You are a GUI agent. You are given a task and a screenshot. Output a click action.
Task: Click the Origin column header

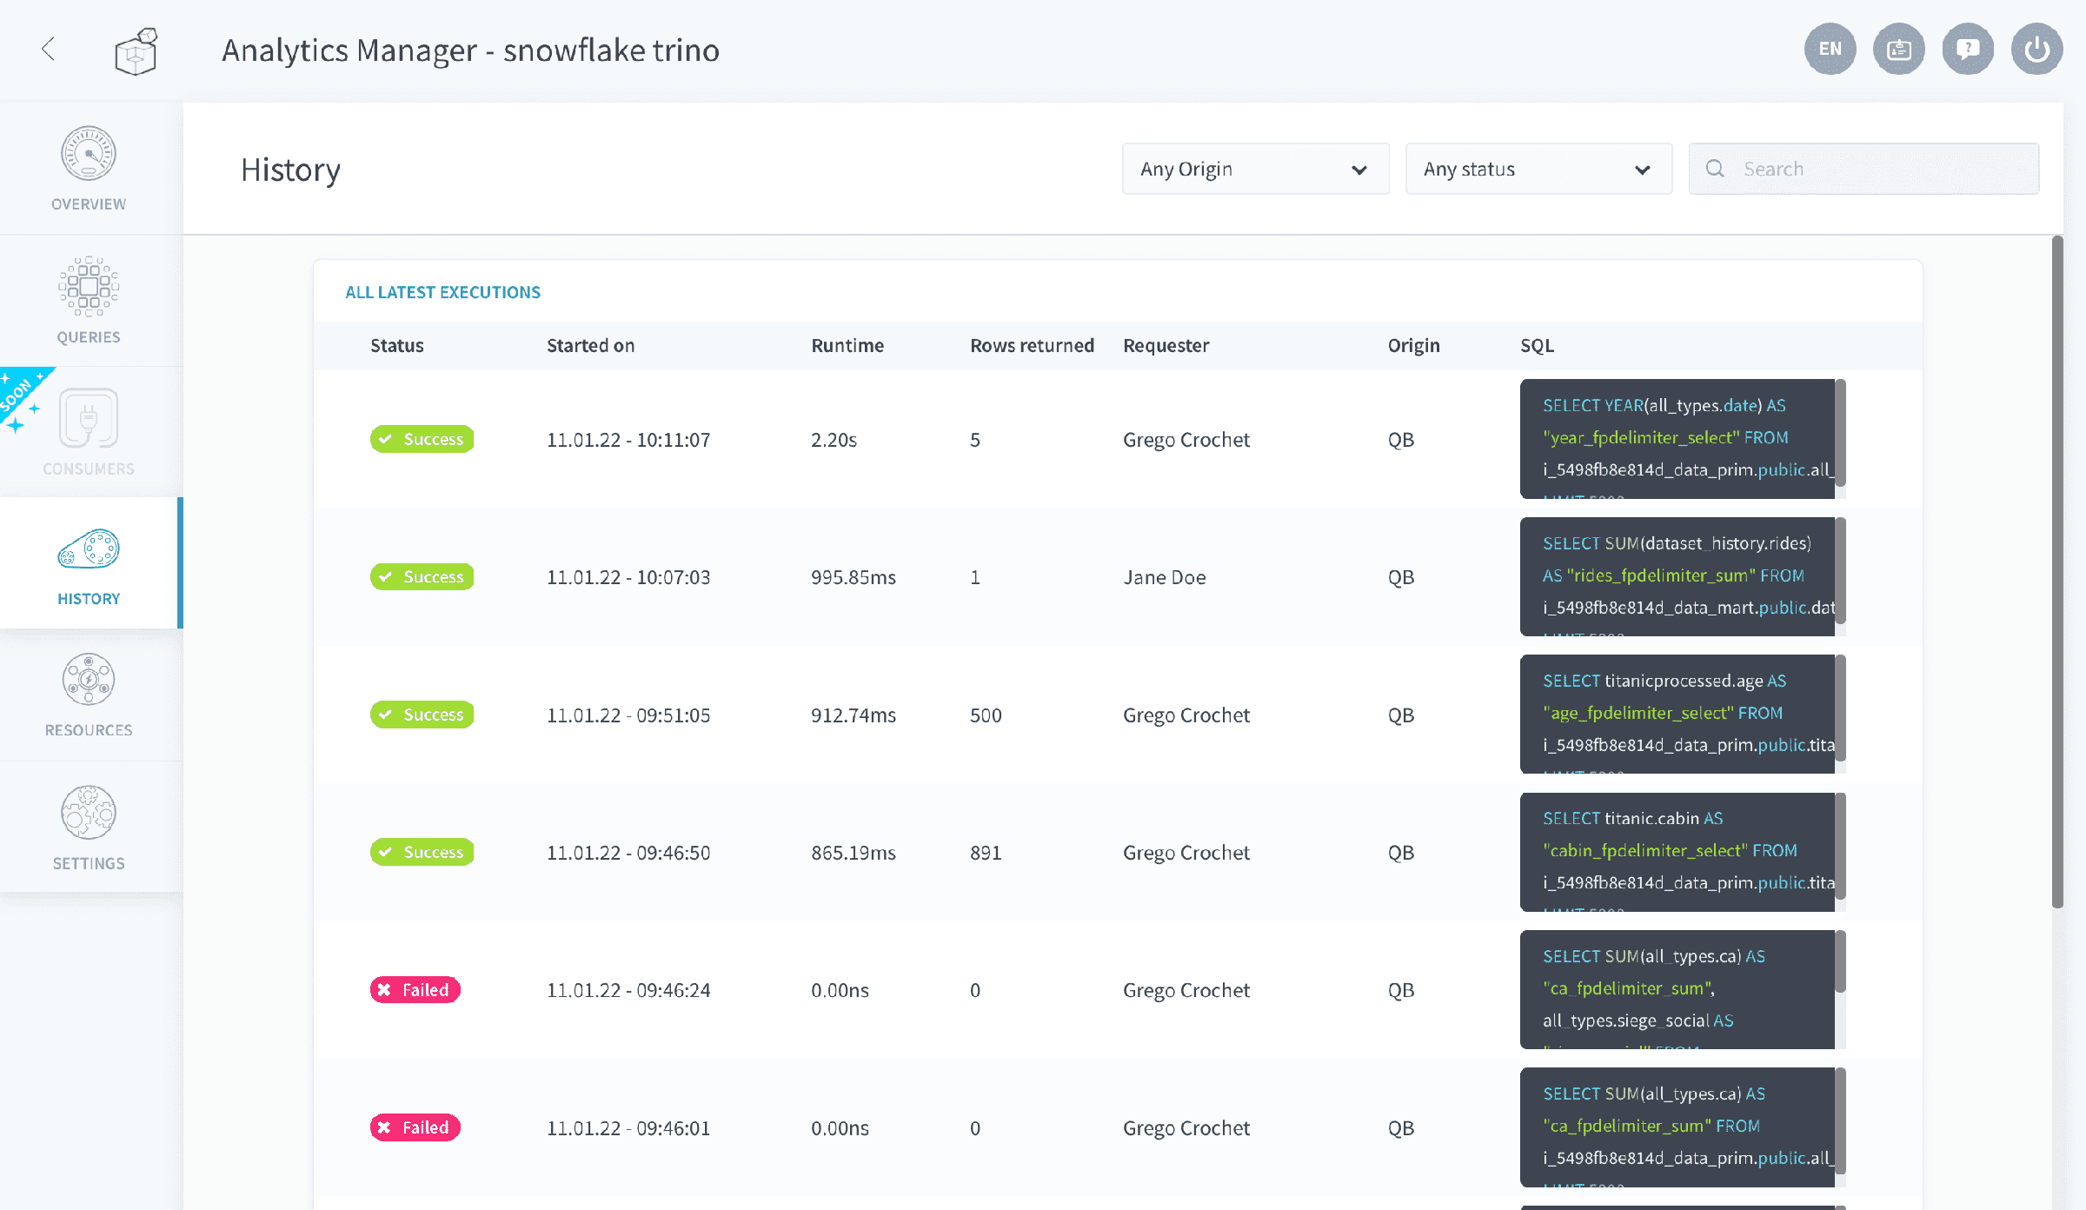1413,345
